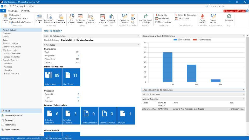Viewport: 249px width, 140px height.
Task: Open Análisis y Control icon
Action: 111,18
